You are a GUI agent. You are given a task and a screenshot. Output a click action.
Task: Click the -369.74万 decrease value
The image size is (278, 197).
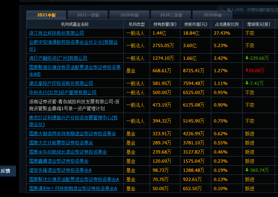pos(257,170)
